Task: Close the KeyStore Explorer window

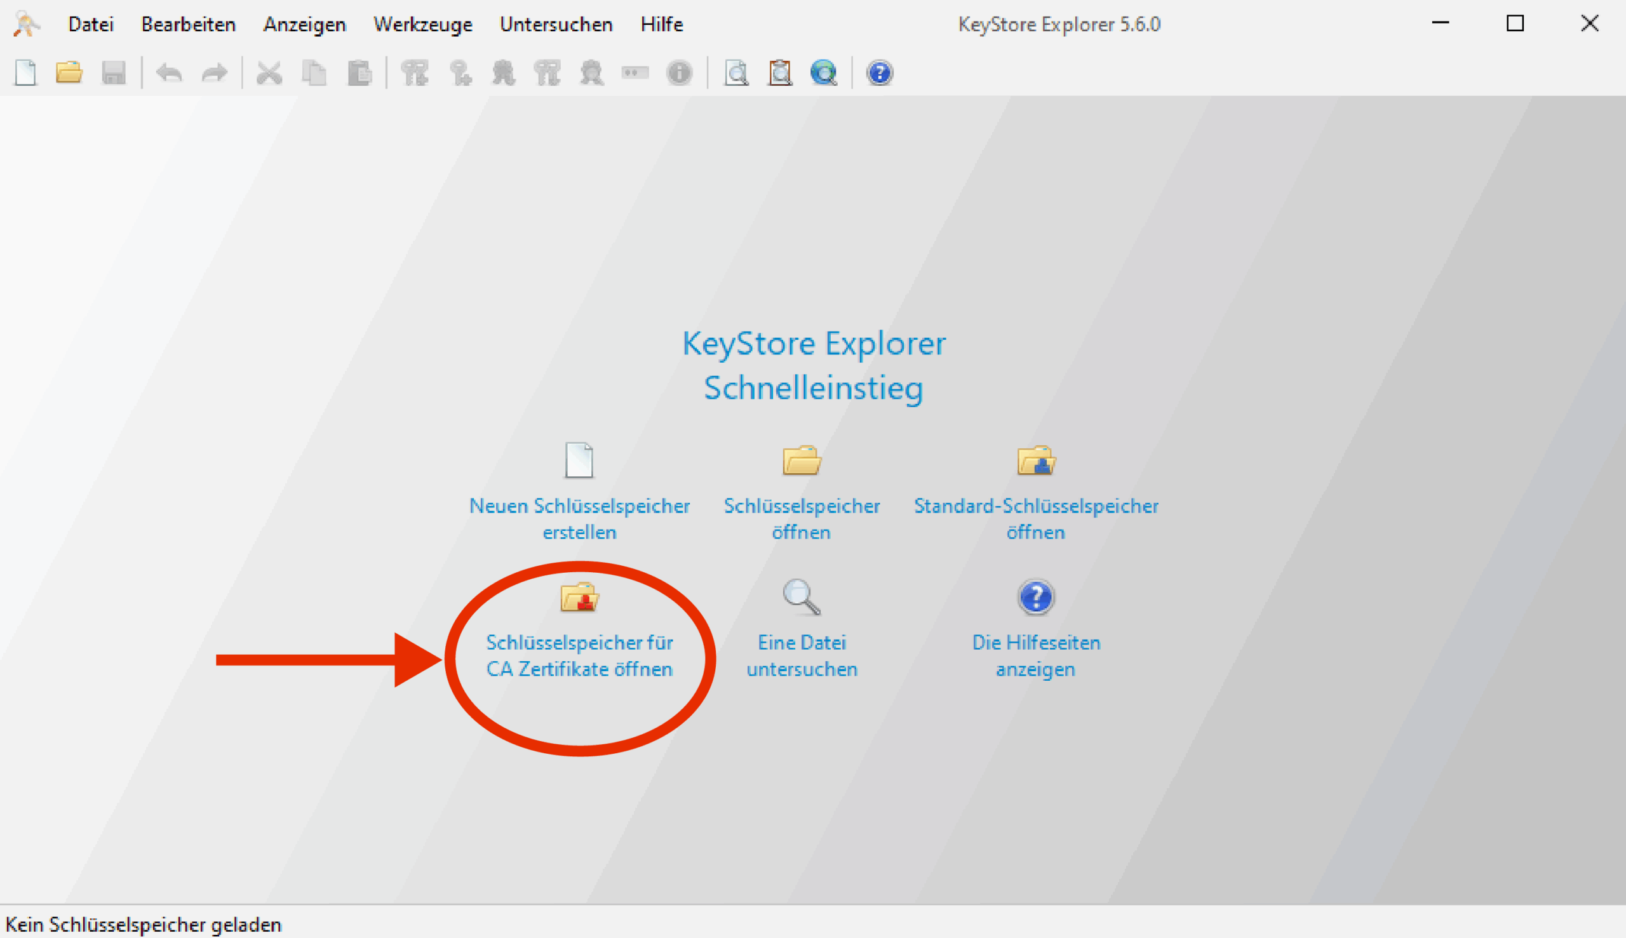Action: tap(1590, 23)
